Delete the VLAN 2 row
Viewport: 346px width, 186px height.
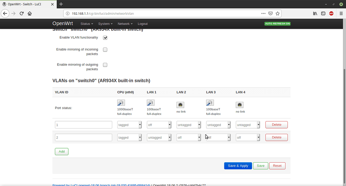click(276, 137)
